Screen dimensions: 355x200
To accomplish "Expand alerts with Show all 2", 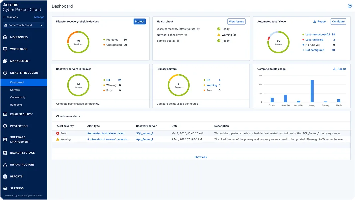I will 201,157.
